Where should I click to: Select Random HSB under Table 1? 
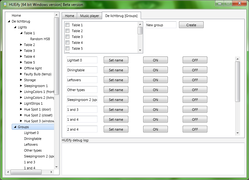click(x=40, y=39)
